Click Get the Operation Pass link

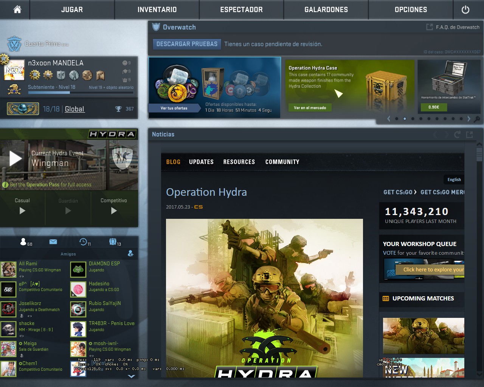pos(51,185)
